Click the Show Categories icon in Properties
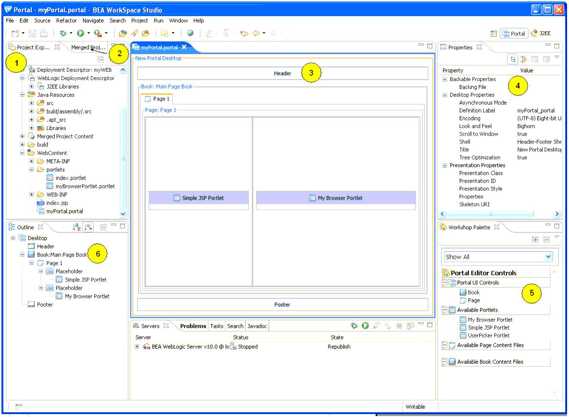Viewport: 569px width, 417px height. (513, 59)
